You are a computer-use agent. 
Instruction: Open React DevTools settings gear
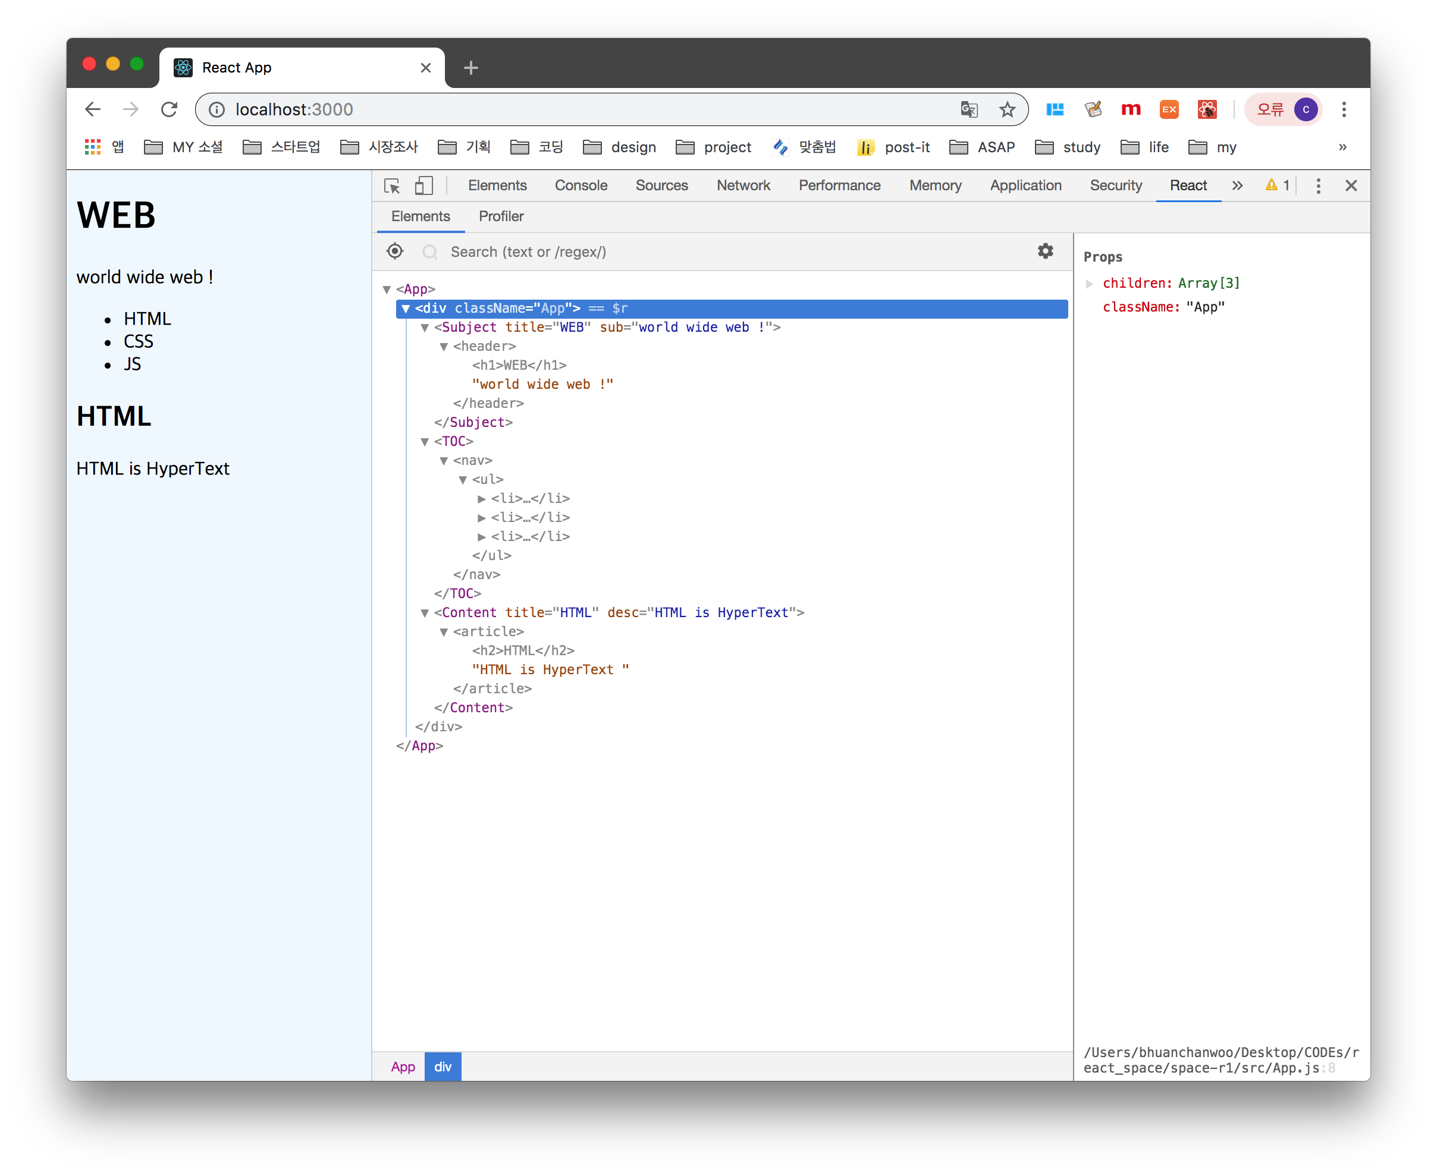point(1046,251)
